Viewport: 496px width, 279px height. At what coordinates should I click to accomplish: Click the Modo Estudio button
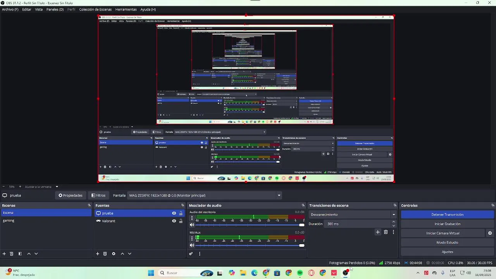[x=448, y=243]
